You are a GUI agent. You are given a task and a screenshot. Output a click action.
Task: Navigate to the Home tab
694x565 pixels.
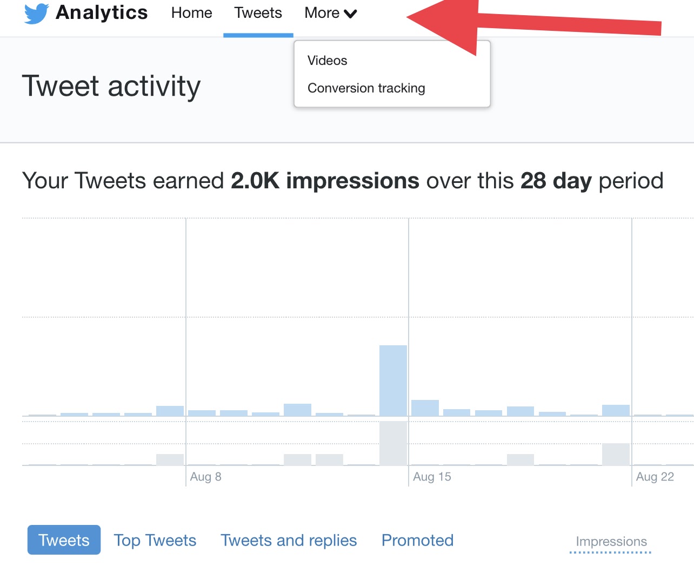click(x=191, y=13)
